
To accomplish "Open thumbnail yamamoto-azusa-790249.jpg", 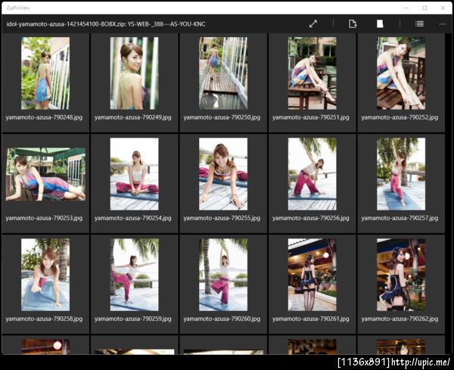I will (x=135, y=73).
